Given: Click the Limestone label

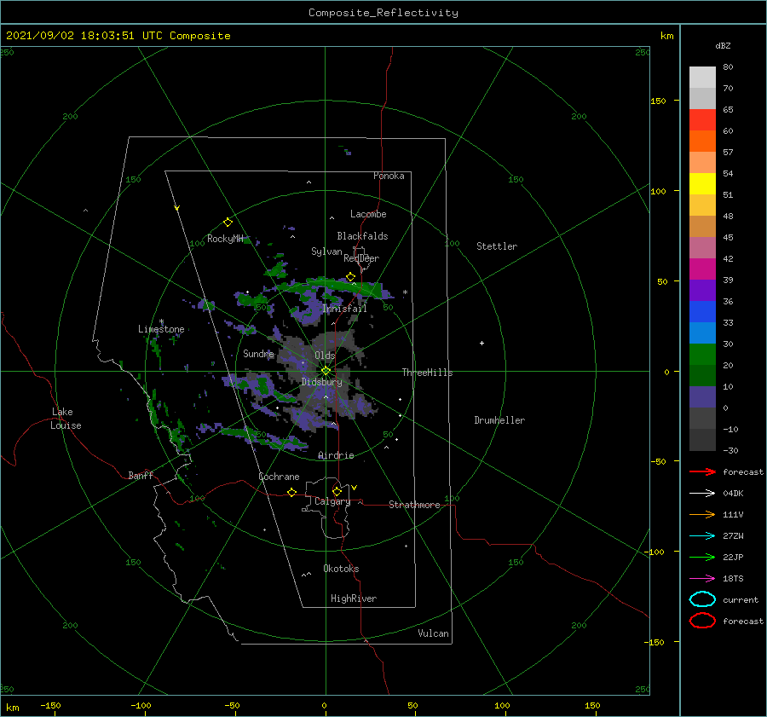Looking at the screenshot, I should (x=161, y=329).
